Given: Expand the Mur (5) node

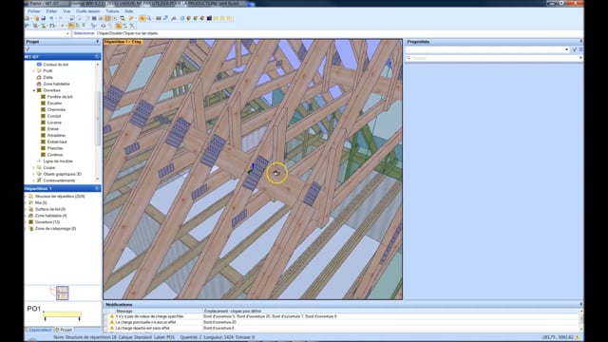Looking at the screenshot, I should (26, 202).
